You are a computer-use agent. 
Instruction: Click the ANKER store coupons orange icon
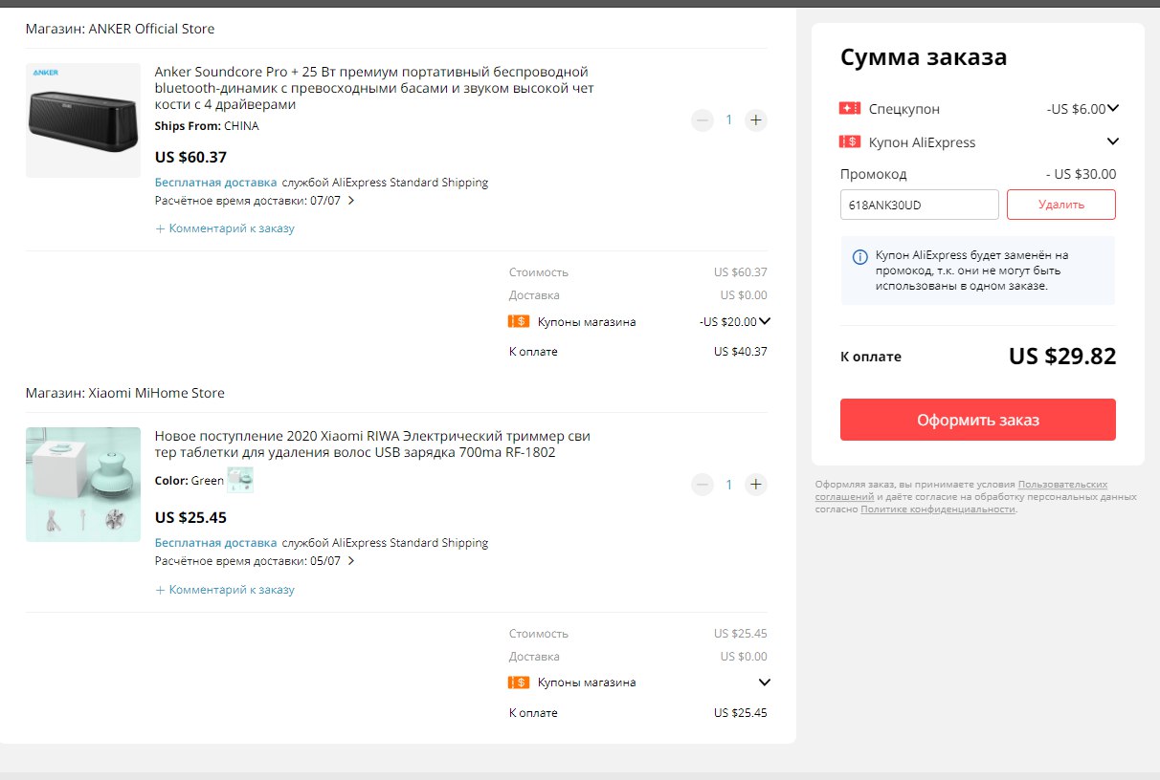(x=519, y=322)
